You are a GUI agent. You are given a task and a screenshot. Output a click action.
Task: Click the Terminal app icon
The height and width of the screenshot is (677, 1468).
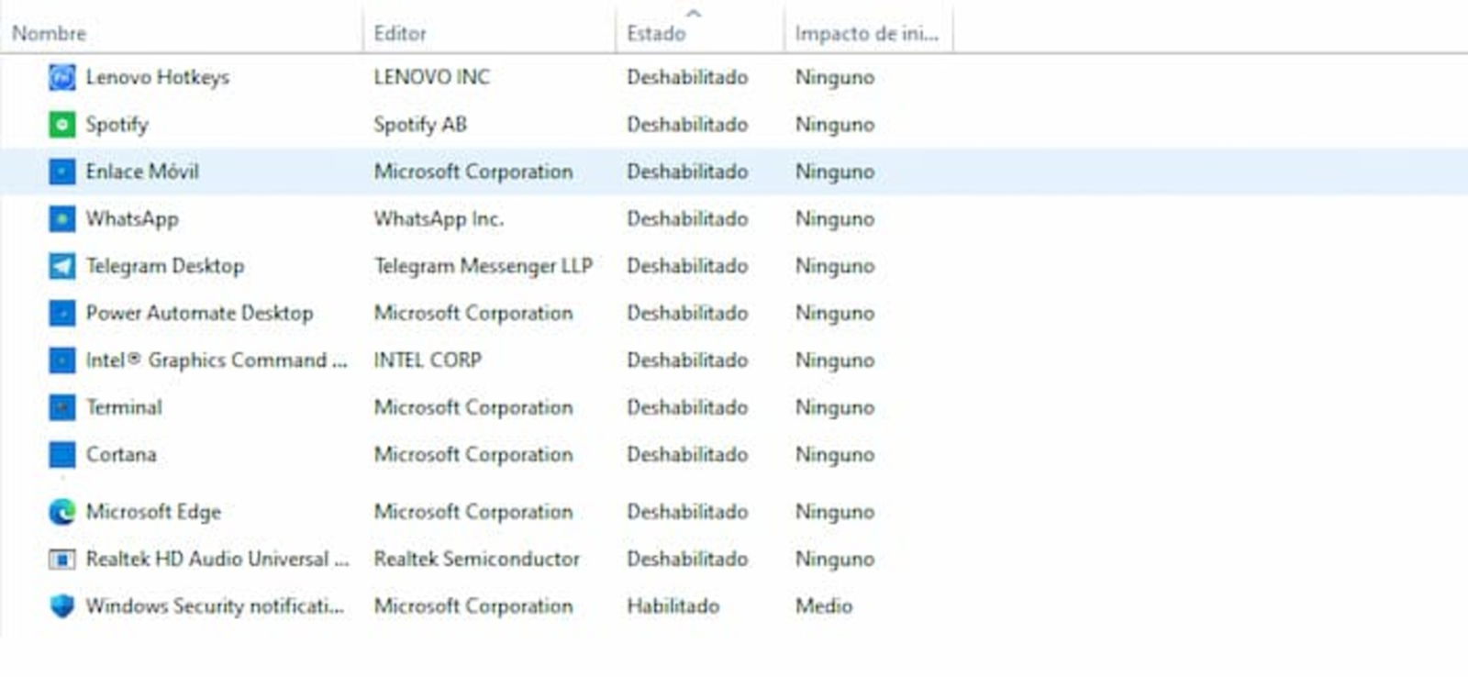61,407
